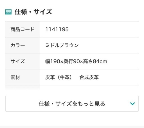
Task: Select material text 皮革（牛革）
Action: pos(59,77)
